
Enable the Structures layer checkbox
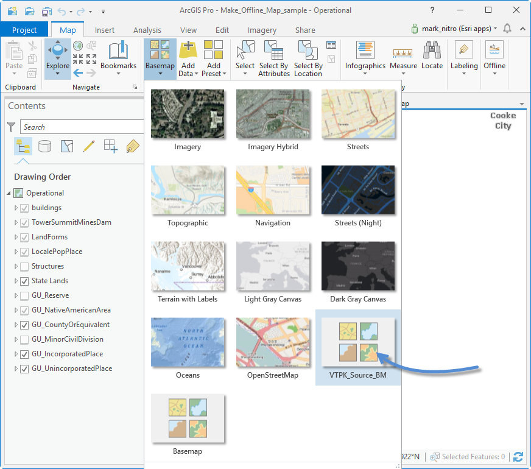(24, 267)
